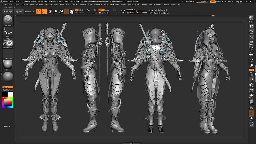
Task: Click the brush size S symmetry icon
Action: [123, 12]
